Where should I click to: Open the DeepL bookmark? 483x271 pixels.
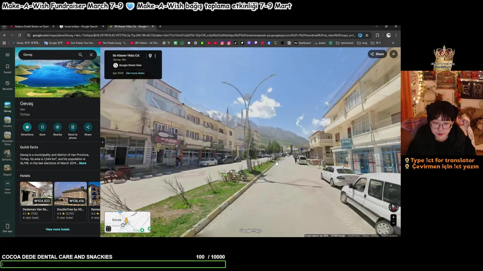pos(27,43)
